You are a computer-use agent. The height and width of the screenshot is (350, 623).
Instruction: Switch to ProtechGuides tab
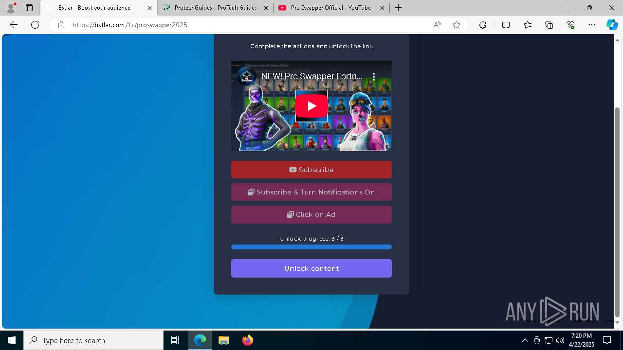pos(216,8)
